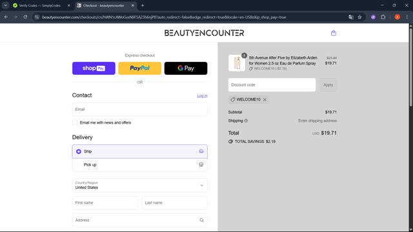Go back to the previous page
This screenshot has height=232, width=413.
[6, 17]
